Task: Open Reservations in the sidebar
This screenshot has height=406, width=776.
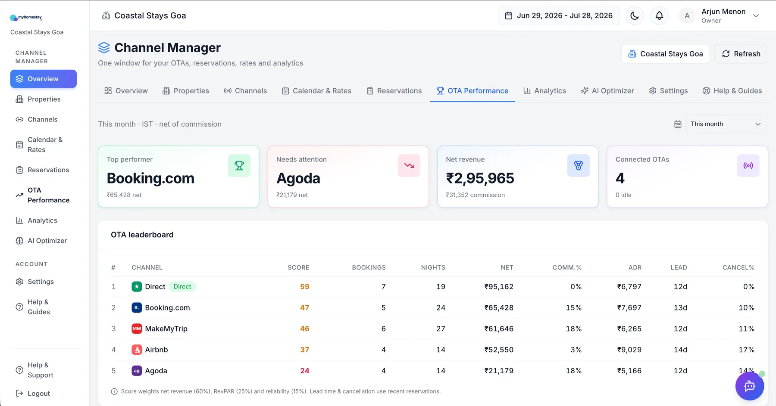Action: point(44,170)
